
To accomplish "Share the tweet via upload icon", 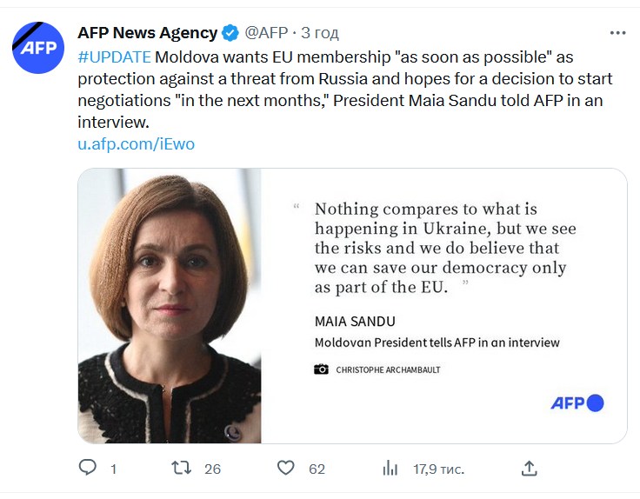I will point(529,468).
